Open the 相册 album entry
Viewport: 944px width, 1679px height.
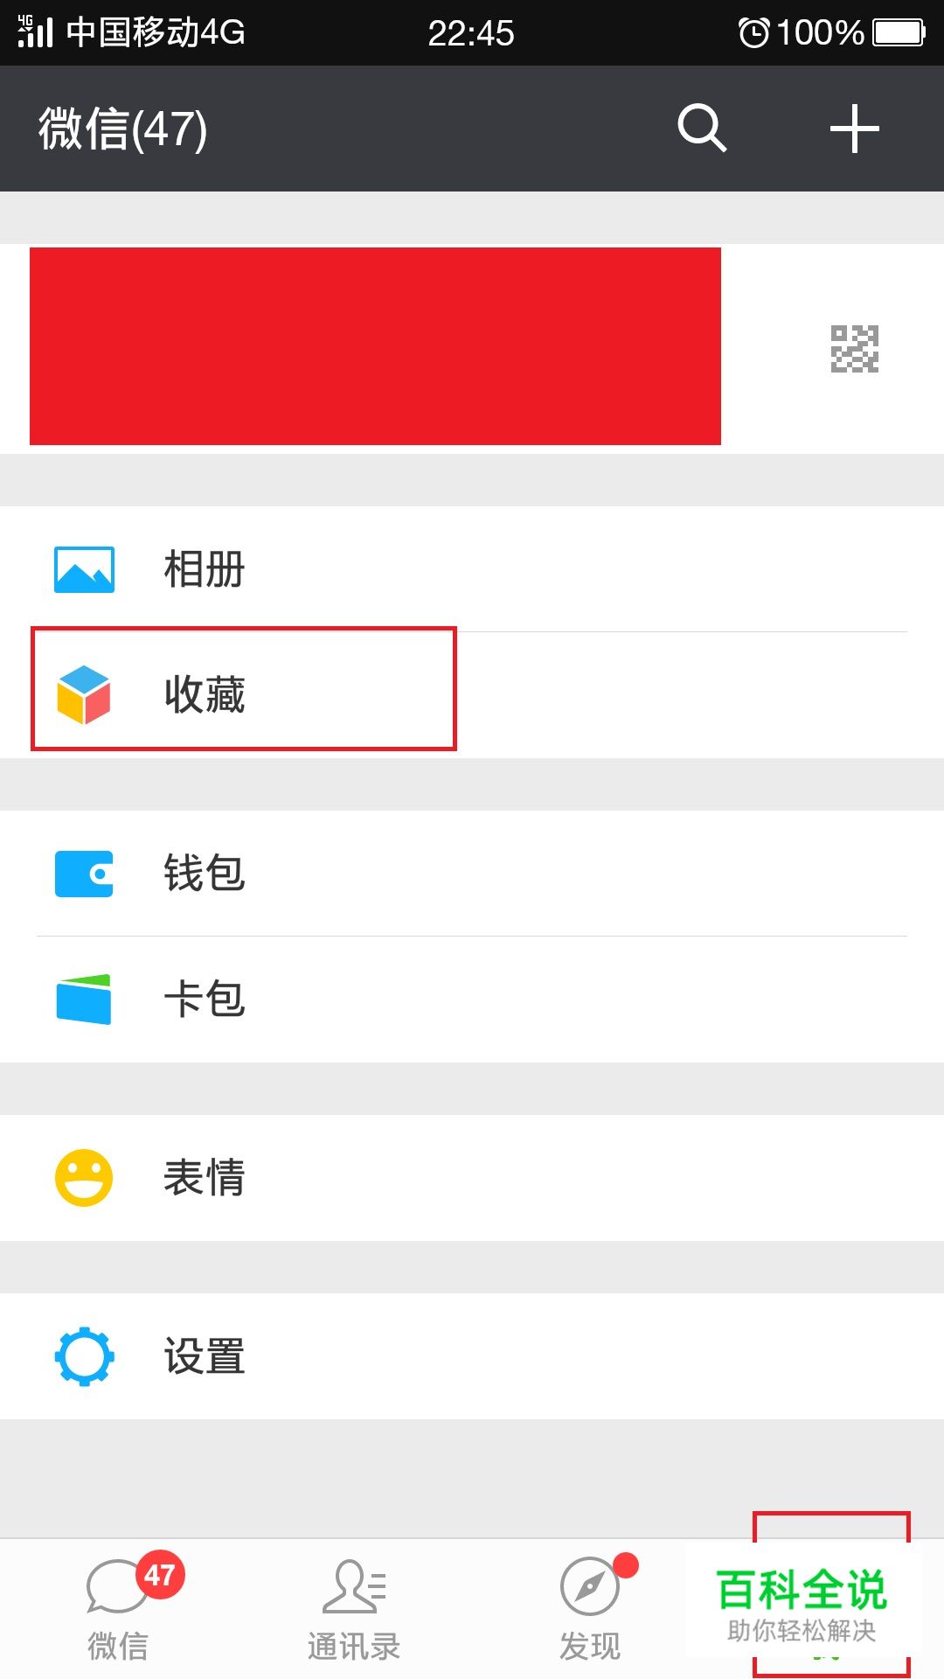[x=205, y=569]
